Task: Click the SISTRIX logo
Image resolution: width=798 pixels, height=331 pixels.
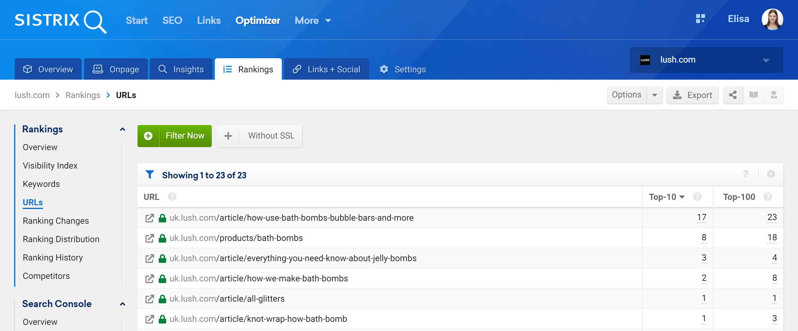Action: (60, 21)
